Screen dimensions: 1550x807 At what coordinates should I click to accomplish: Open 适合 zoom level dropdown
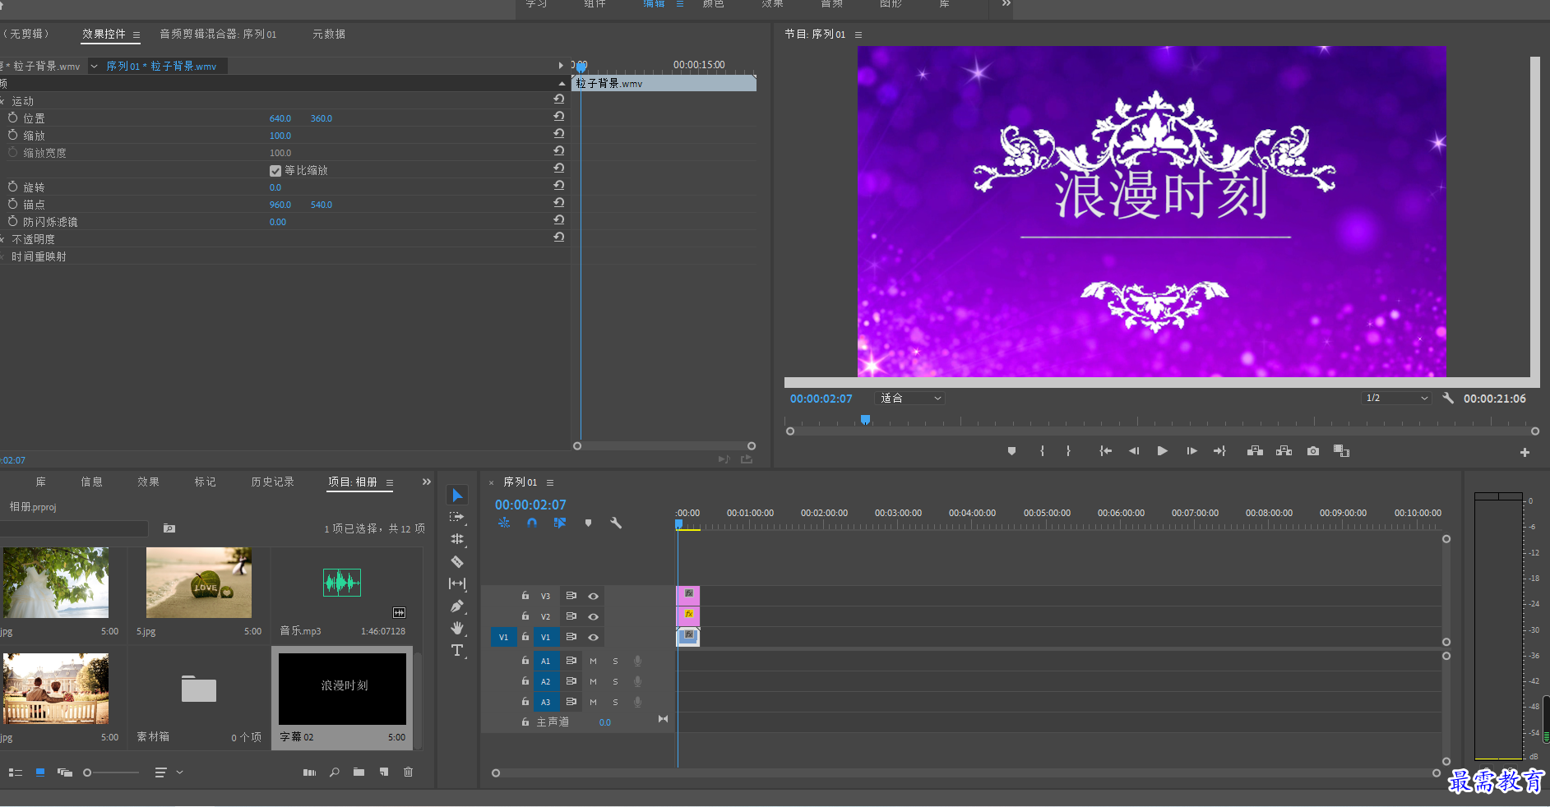[909, 398]
